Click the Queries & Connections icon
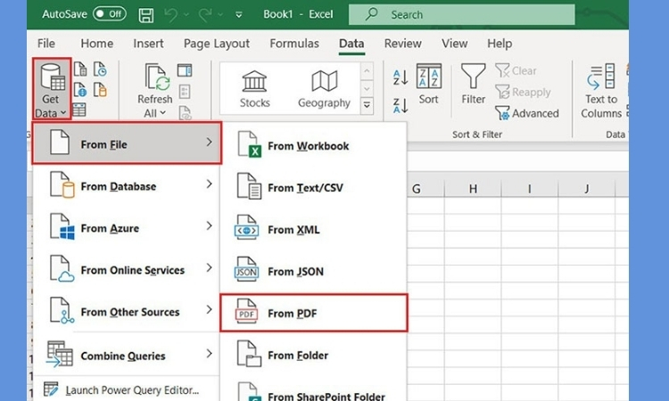This screenshot has height=401, width=669. (x=185, y=70)
